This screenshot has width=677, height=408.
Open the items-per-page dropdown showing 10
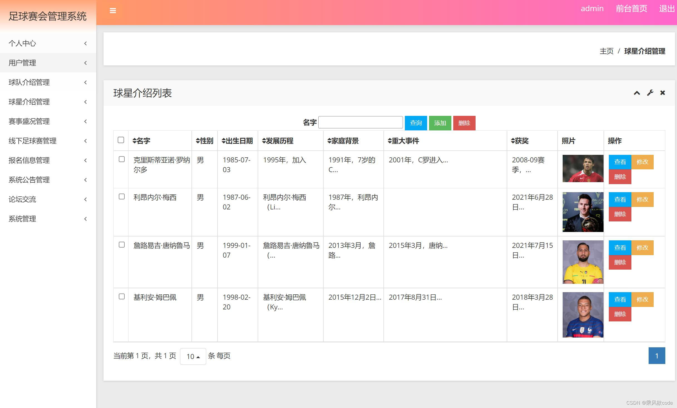pos(193,356)
